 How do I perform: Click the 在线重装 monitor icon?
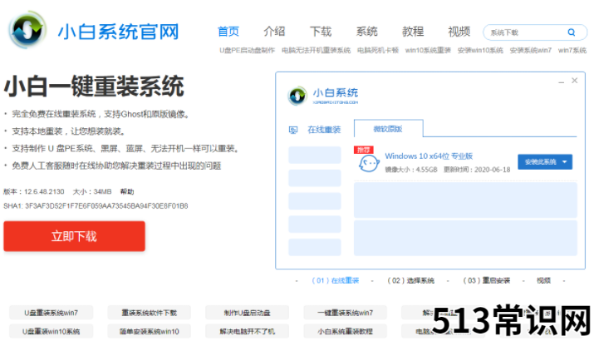click(293, 131)
